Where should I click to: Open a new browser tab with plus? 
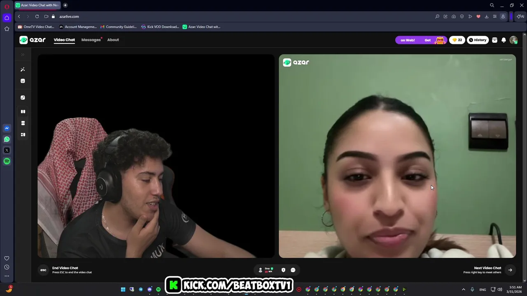click(65, 5)
